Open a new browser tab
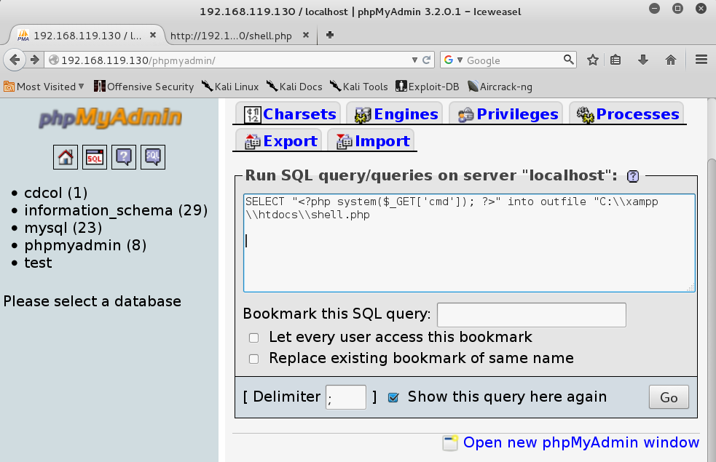The height and width of the screenshot is (462, 716). (x=330, y=35)
